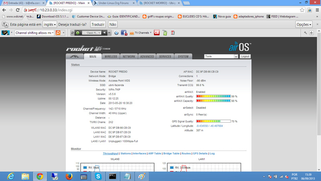The height and width of the screenshot is (181, 321).
Task: Open the command prompt taskbar icon
Action: point(112,176)
